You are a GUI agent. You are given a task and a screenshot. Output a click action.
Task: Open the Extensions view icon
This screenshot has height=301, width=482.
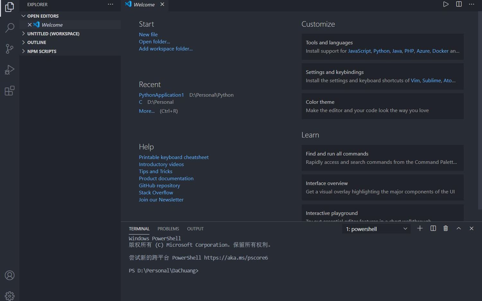(x=10, y=91)
